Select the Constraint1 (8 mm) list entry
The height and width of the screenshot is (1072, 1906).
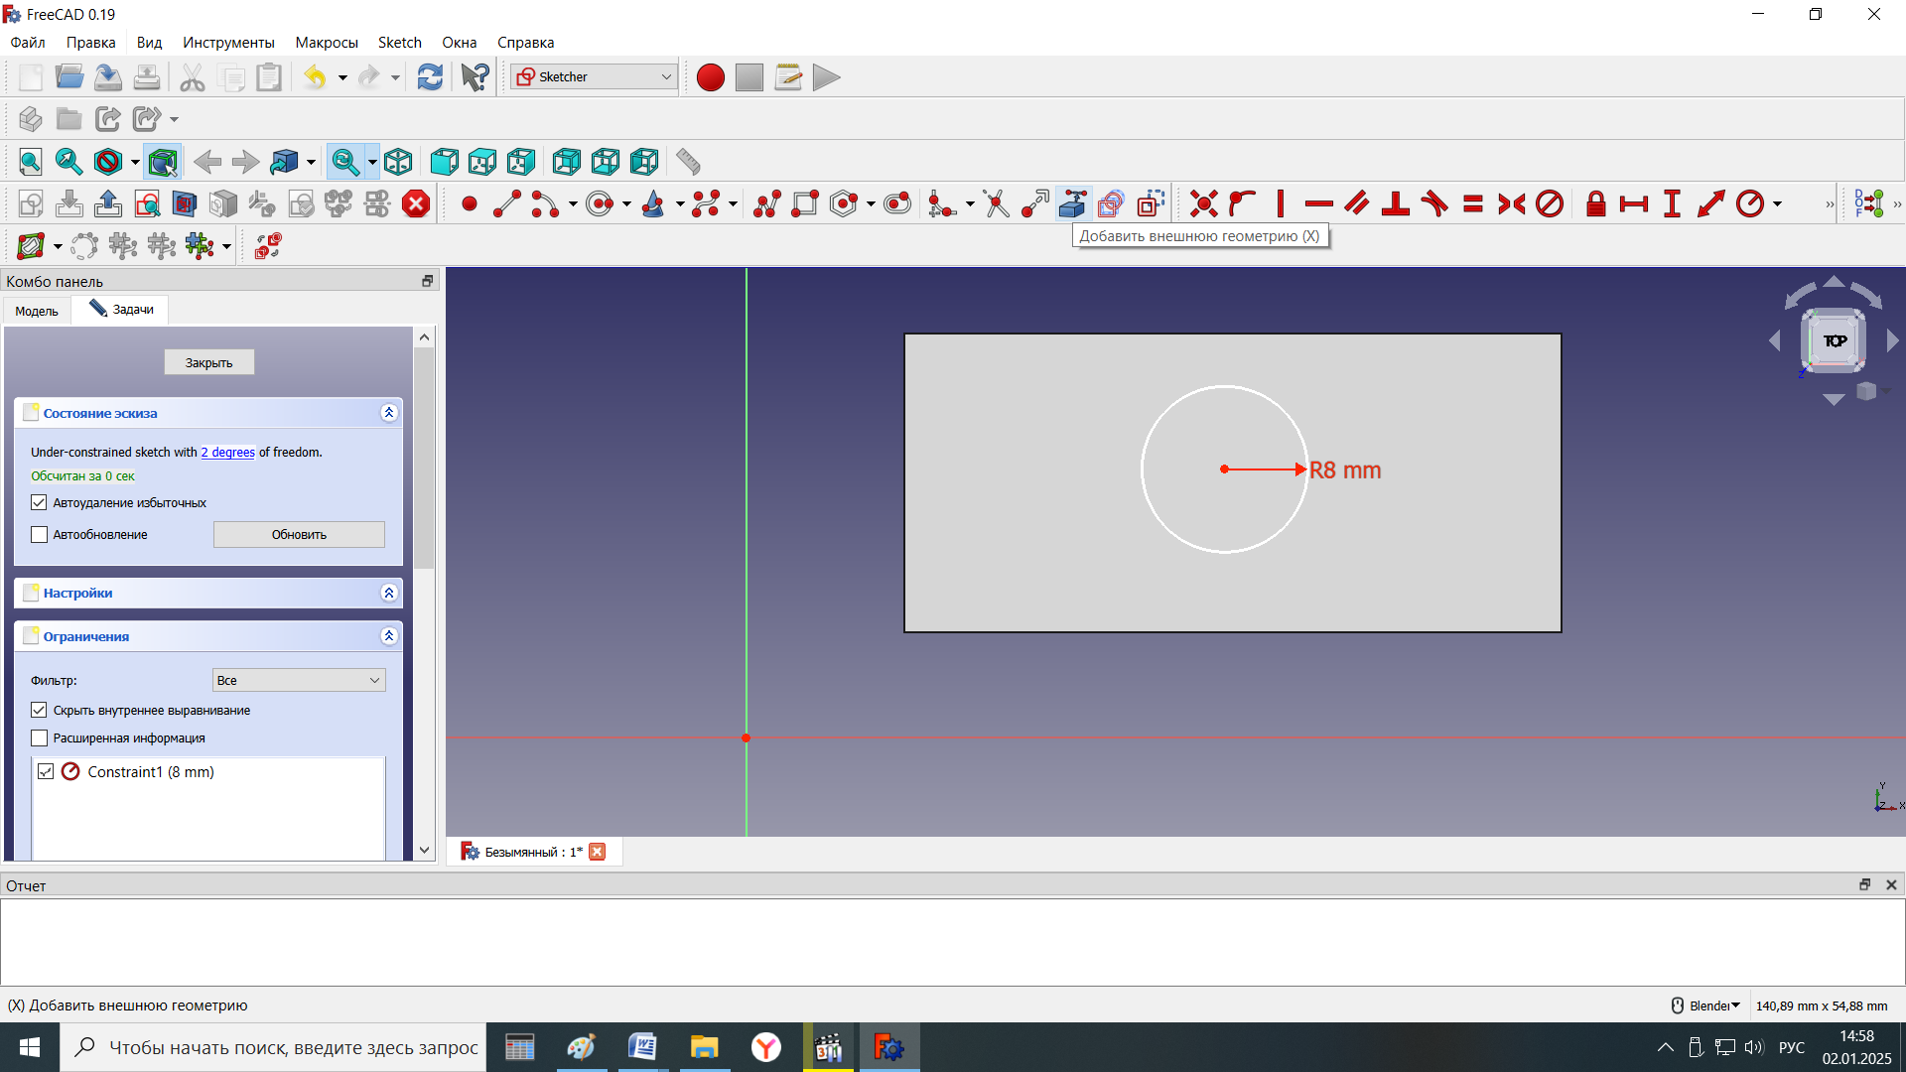pyautogui.click(x=151, y=772)
